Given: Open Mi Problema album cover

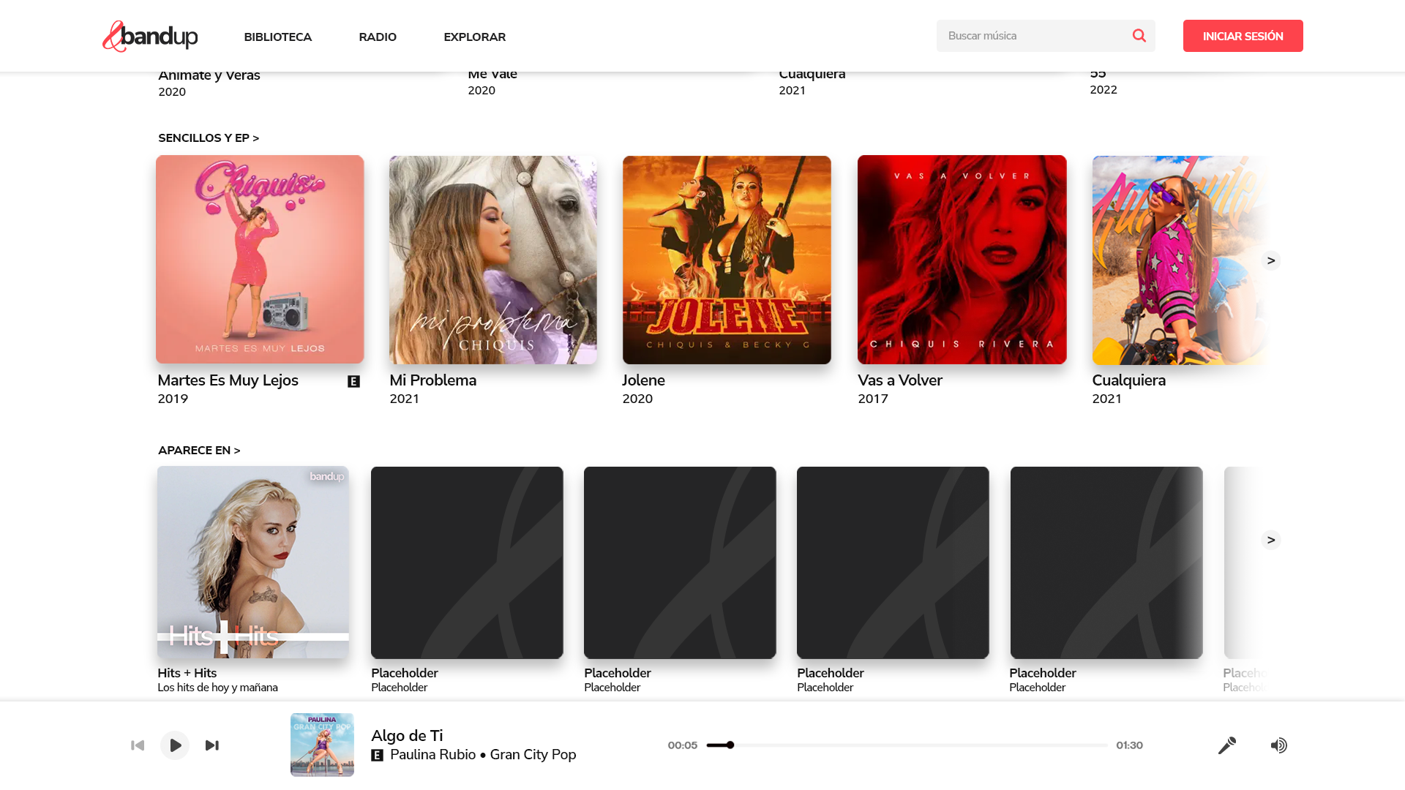Looking at the screenshot, I should (x=493, y=260).
